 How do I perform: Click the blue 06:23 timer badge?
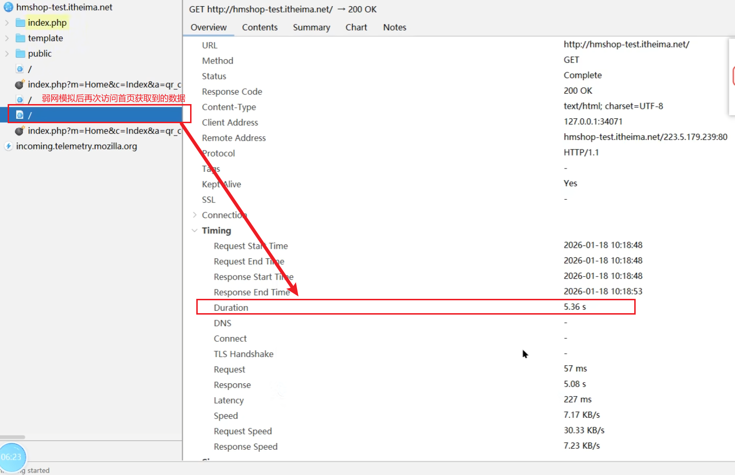click(x=12, y=457)
